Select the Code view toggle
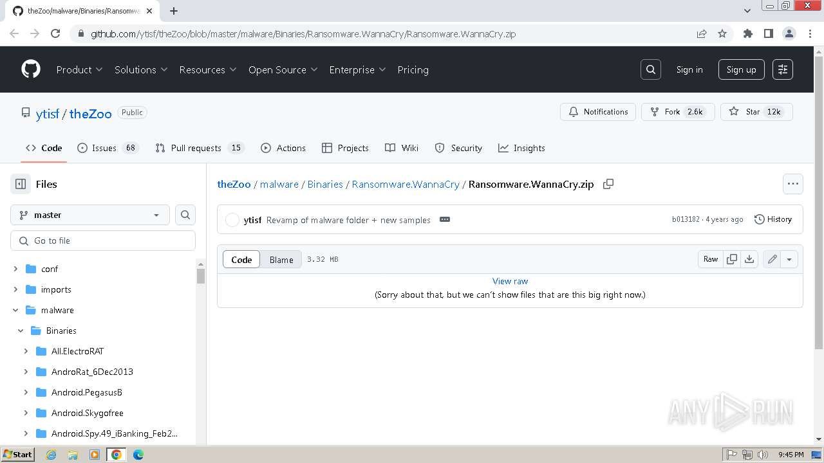 (241, 259)
